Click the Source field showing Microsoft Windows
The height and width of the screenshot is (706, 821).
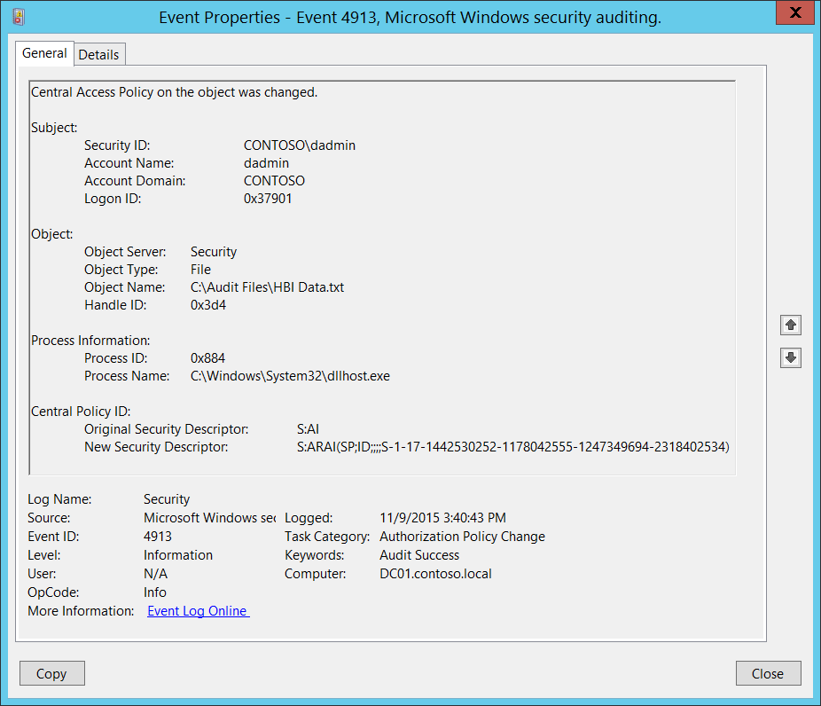pos(209,518)
